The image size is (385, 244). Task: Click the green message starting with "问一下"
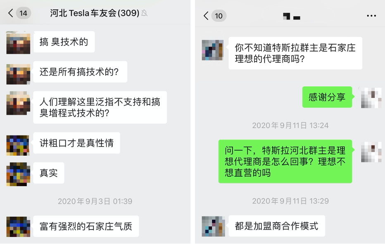(285, 161)
